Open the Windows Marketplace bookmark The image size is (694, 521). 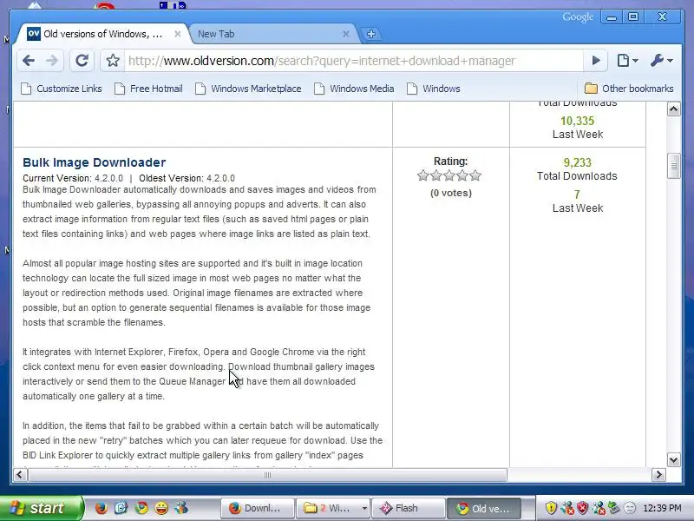248,89
